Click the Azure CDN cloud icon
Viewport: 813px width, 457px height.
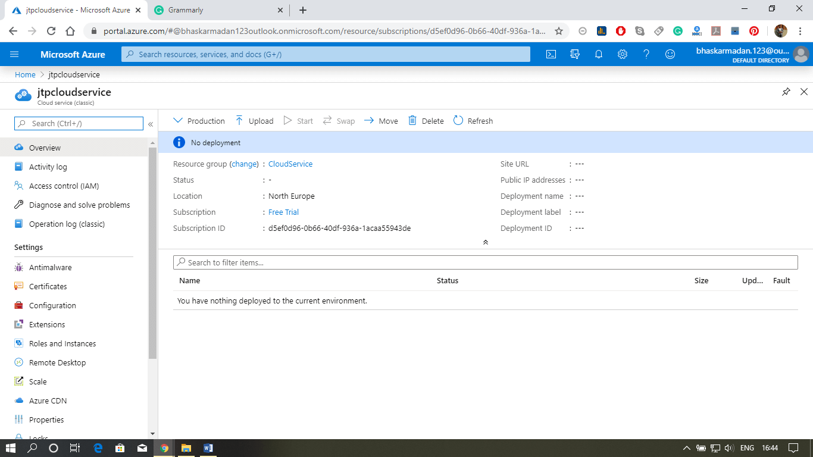pos(18,400)
